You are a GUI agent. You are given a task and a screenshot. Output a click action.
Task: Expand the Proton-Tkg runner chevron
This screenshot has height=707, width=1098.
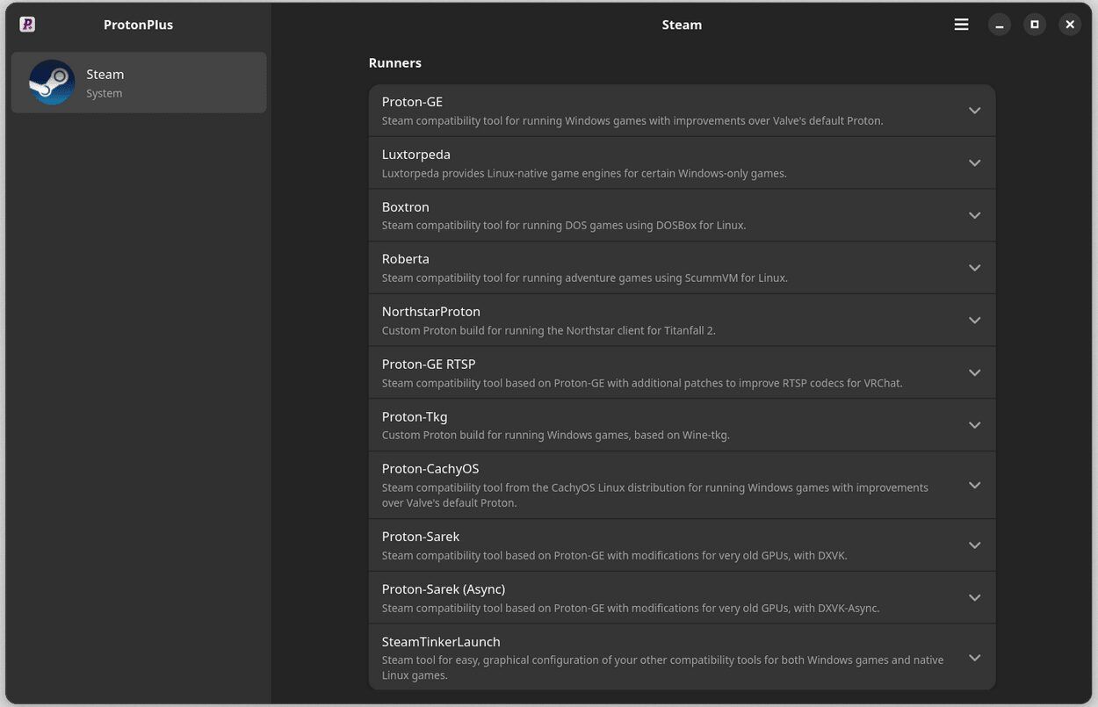click(x=974, y=425)
